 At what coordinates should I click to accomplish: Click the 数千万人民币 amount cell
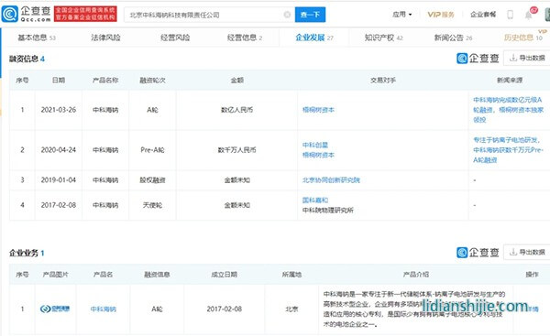point(236,150)
